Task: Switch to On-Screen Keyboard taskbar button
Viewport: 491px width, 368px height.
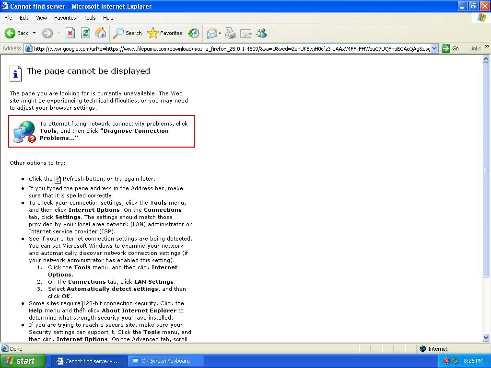Action: click(x=165, y=361)
